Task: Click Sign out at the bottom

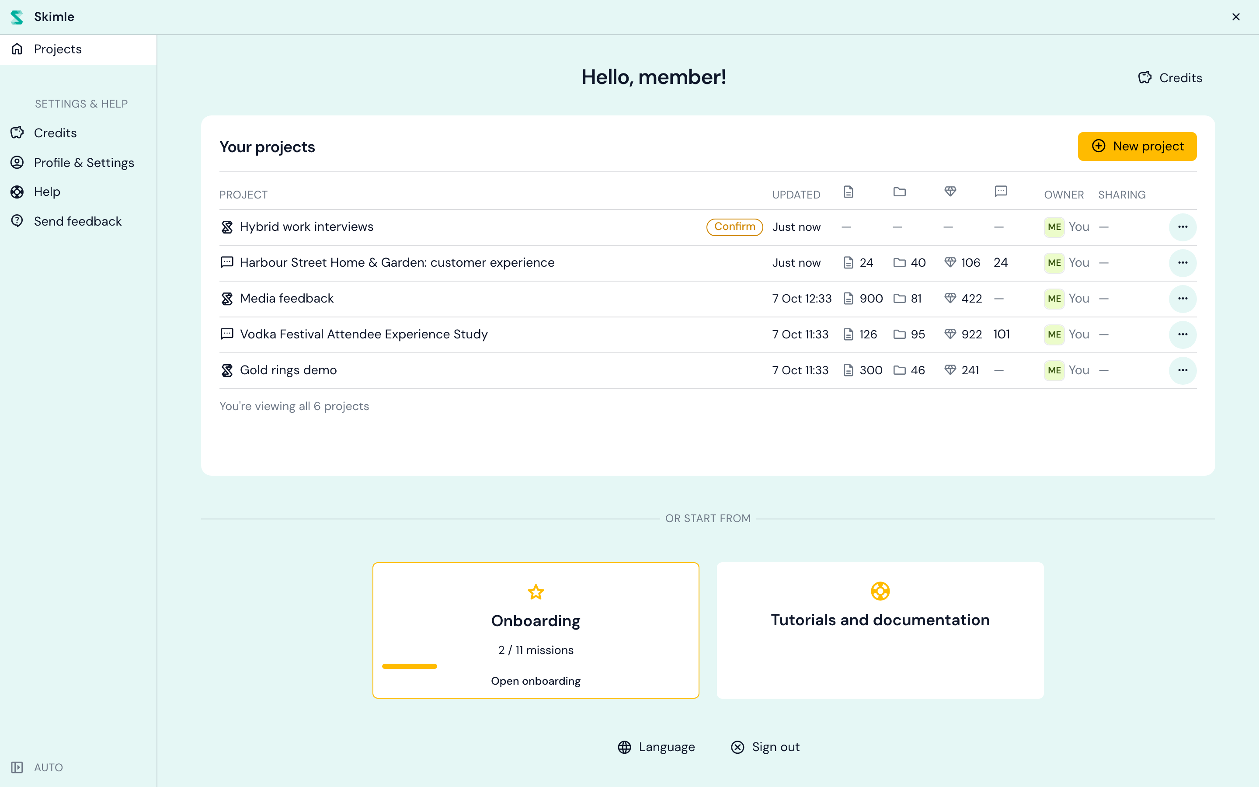Action: coord(765,747)
